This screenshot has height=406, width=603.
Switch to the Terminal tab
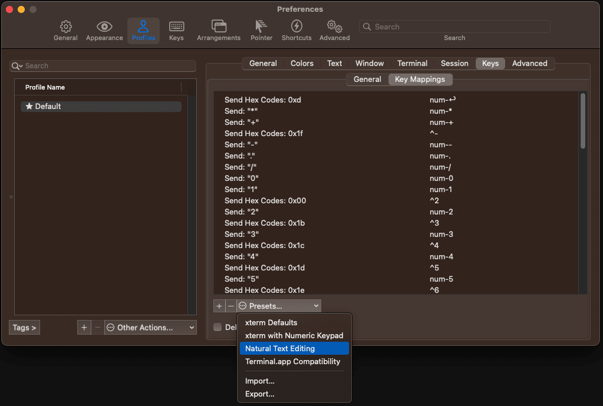tap(412, 64)
